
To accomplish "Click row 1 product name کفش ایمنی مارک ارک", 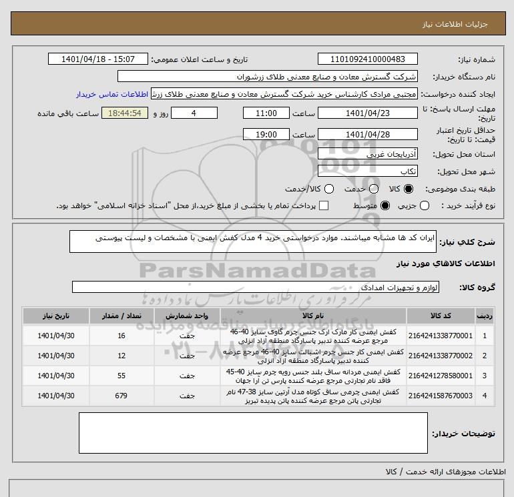I will click(313, 336).
